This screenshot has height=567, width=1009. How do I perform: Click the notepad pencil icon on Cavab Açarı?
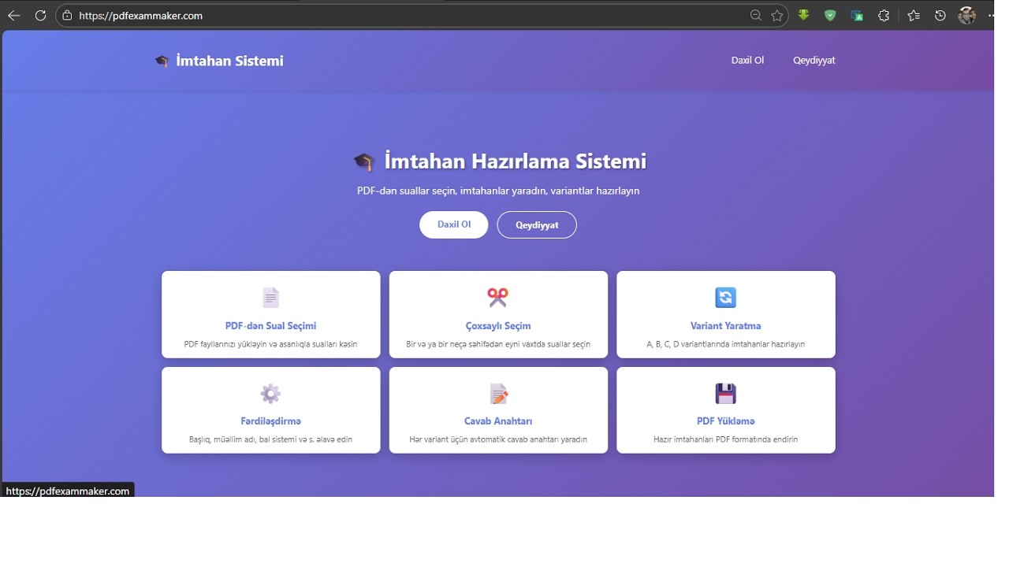pyautogui.click(x=498, y=393)
